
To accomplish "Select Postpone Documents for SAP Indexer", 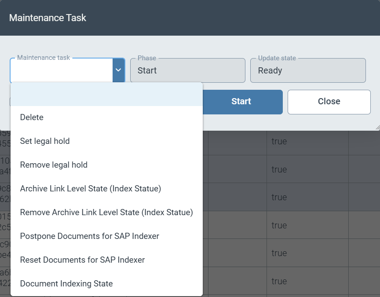I will pos(90,236).
